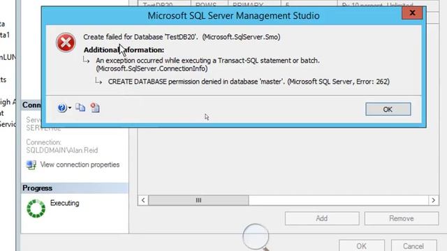Copy the error message text icon
447x251 pixels.
click(80, 107)
